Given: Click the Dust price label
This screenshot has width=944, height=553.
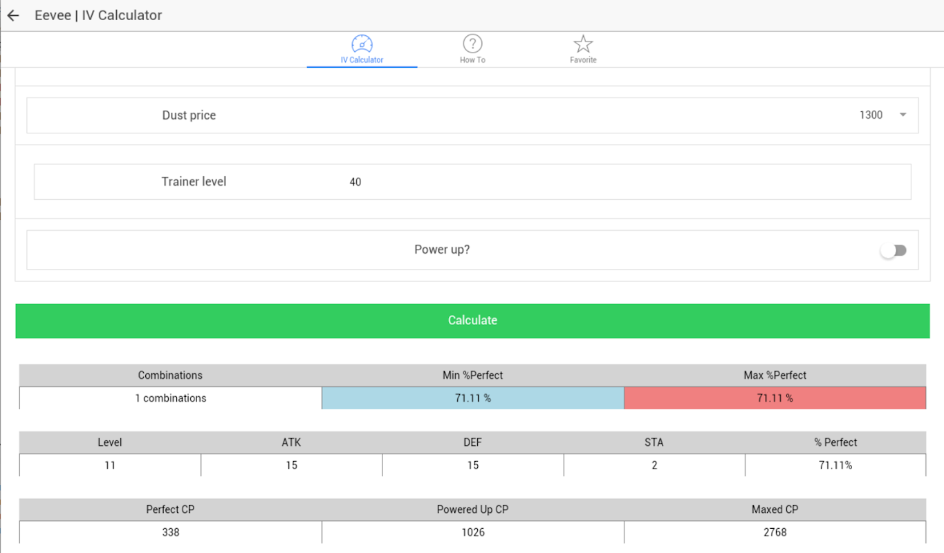Looking at the screenshot, I should tap(189, 115).
